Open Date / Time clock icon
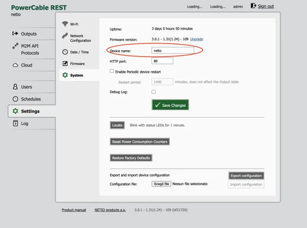Screen dimensions: 307x228 pyautogui.click(x=65, y=52)
